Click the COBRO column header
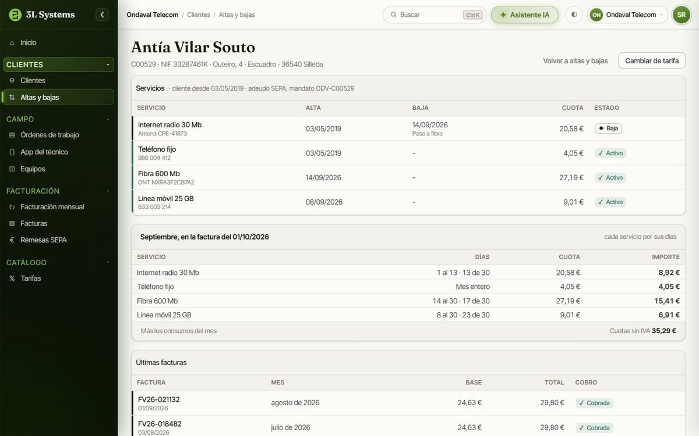699x436 pixels. pos(586,383)
